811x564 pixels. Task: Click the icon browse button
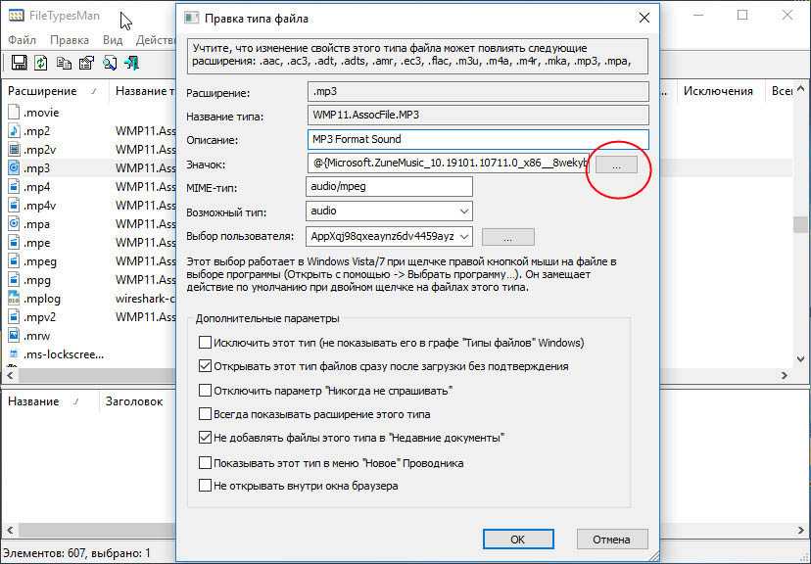click(616, 164)
